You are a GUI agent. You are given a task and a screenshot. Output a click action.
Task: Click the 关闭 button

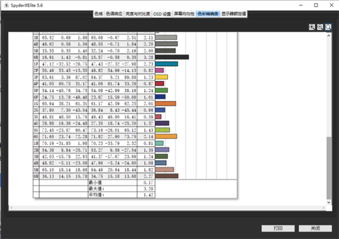tap(315, 228)
